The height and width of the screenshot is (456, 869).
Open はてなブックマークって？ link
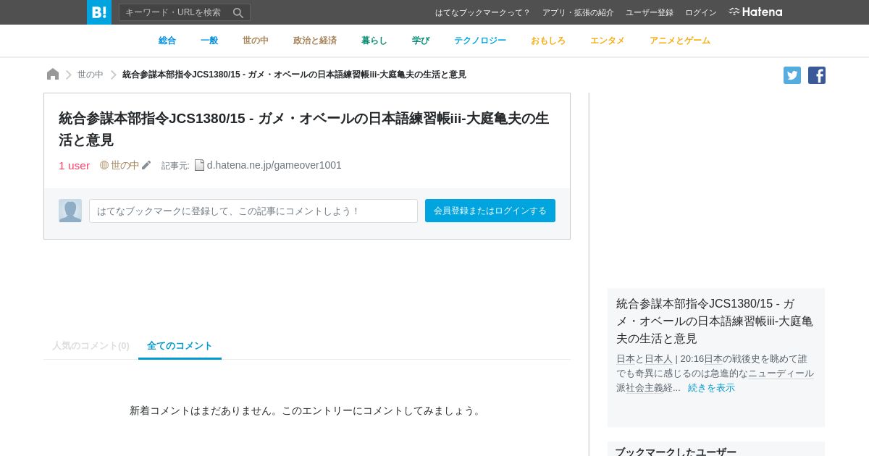pyautogui.click(x=483, y=12)
